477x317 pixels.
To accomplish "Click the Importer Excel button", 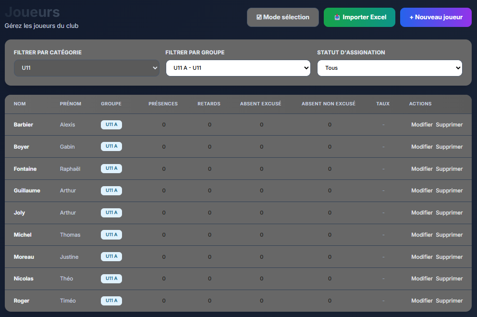I will (359, 17).
